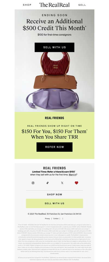
Task: Click the black SELL WITH US button
Action: click(55, 47)
